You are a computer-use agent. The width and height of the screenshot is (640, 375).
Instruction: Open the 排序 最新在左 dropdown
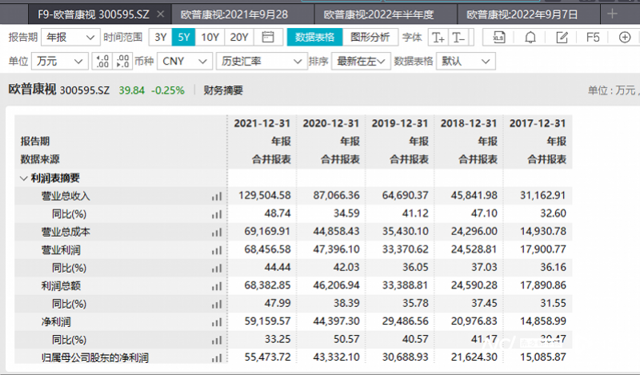(x=361, y=62)
